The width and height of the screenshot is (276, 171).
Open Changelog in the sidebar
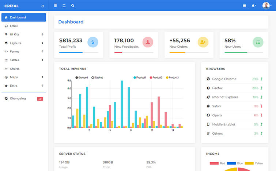[24, 99]
